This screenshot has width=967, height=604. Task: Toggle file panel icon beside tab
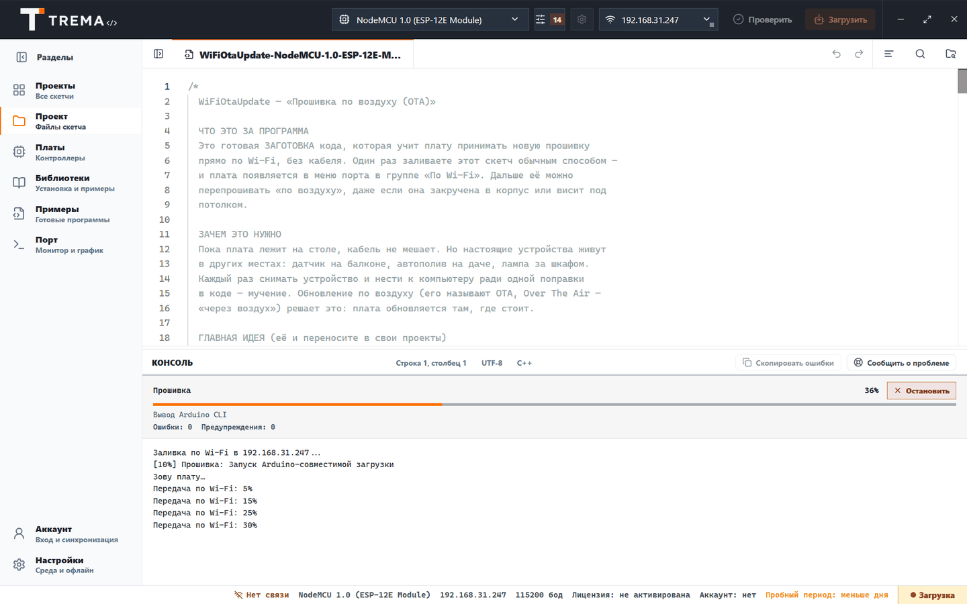158,54
